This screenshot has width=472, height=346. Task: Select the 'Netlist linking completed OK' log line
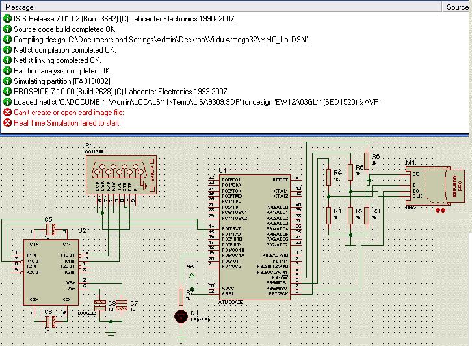[57, 60]
